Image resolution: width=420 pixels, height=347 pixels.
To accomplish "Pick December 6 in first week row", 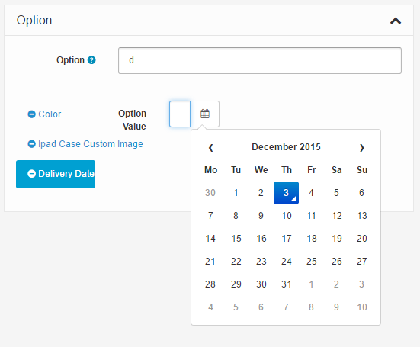I will 361,193.
